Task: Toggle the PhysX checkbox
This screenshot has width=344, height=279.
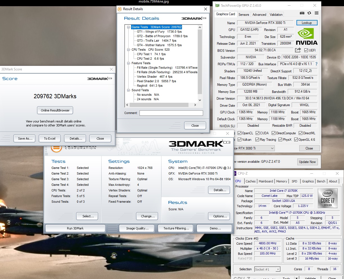Action: (280, 140)
